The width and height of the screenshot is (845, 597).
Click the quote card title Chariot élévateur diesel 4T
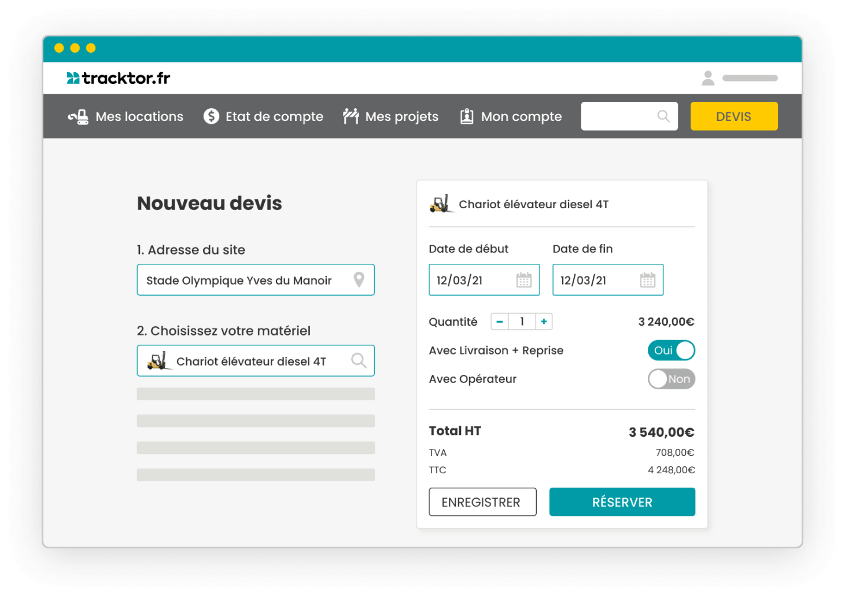tap(534, 204)
